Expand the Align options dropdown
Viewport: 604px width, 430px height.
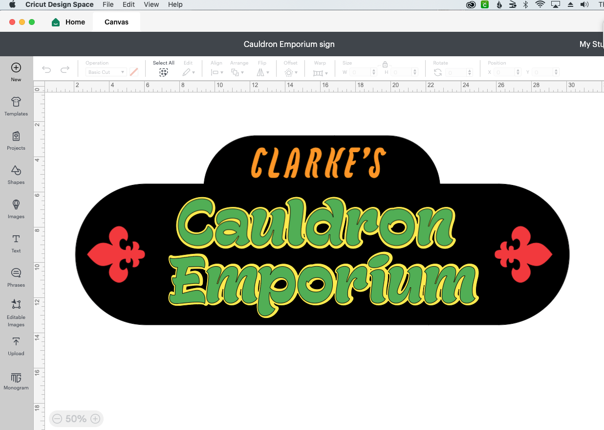pyautogui.click(x=216, y=72)
